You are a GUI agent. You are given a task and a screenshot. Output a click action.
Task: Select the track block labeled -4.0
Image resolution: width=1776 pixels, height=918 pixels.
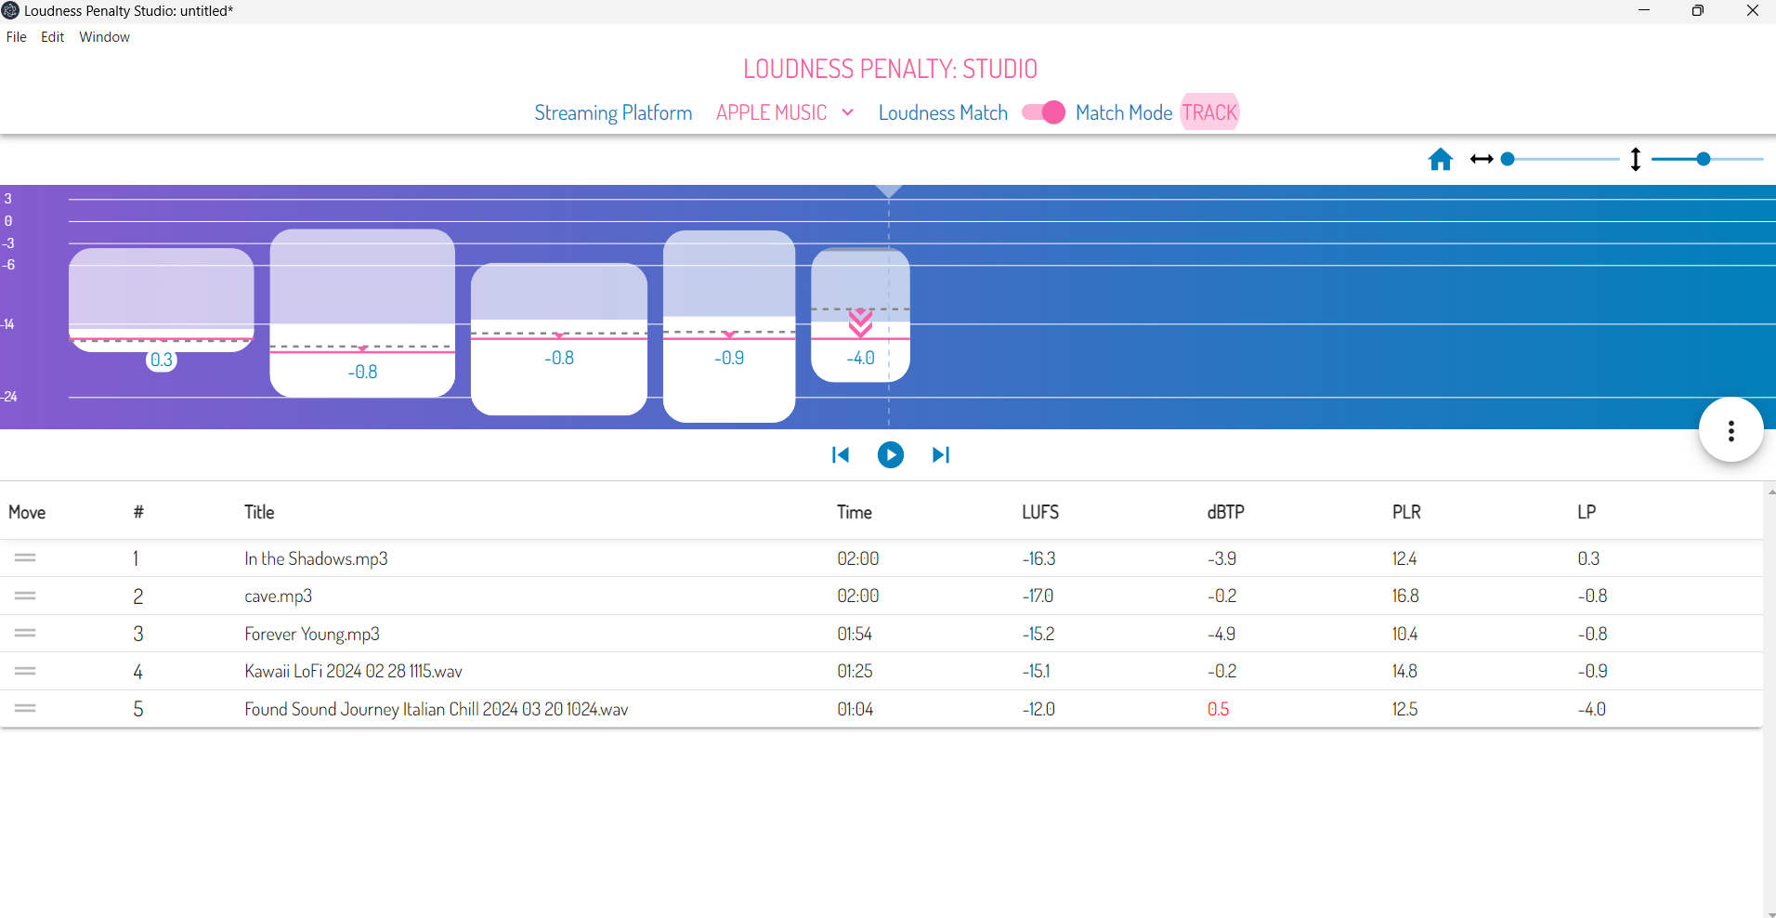[860, 315]
